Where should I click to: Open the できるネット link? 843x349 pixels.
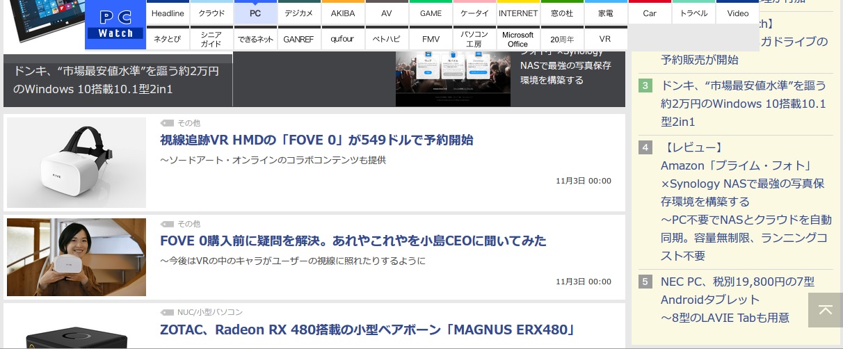coord(255,39)
